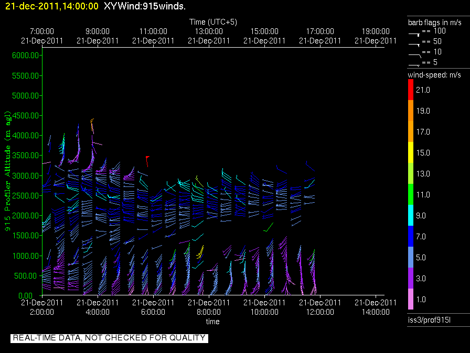Click the '915 Profiler Altitude (m agl)' axis title

pyautogui.click(x=7, y=171)
